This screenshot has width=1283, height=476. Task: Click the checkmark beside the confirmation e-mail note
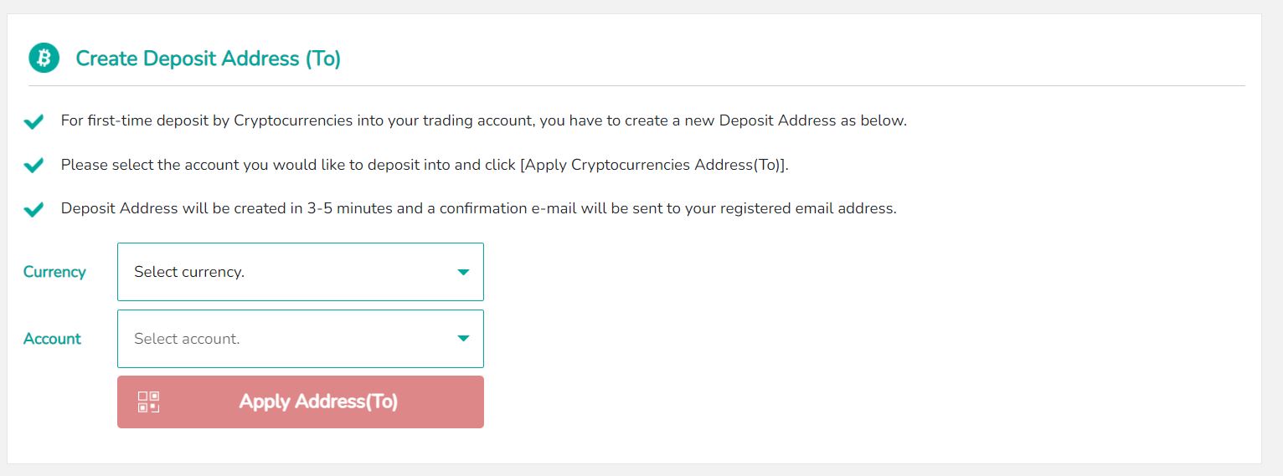pos(33,209)
